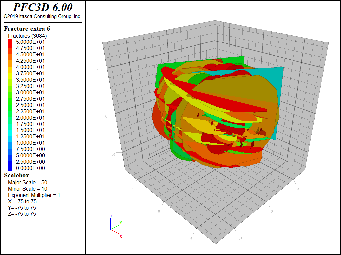Click the 2.5000E+01 legend value
341x255 pixels.
click(30, 105)
